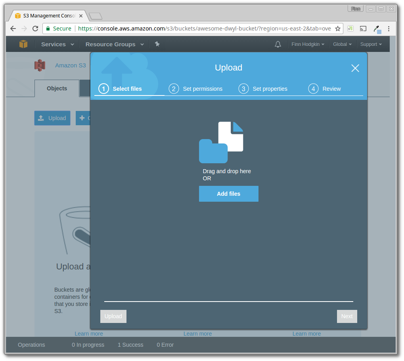
Task: Open the Amazon S3 breadcrumb link
Action: tap(70, 65)
